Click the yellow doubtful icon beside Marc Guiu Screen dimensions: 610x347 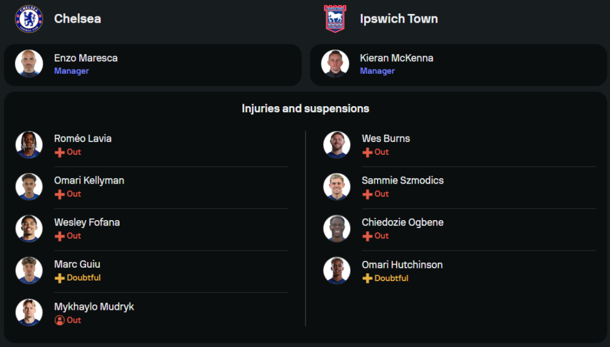pyautogui.click(x=60, y=278)
